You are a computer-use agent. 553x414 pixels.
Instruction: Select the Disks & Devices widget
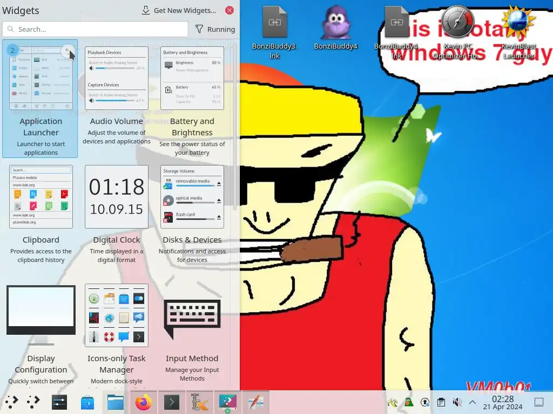192,215
